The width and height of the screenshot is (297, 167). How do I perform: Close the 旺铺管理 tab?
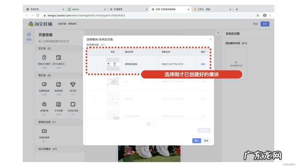[147, 9]
